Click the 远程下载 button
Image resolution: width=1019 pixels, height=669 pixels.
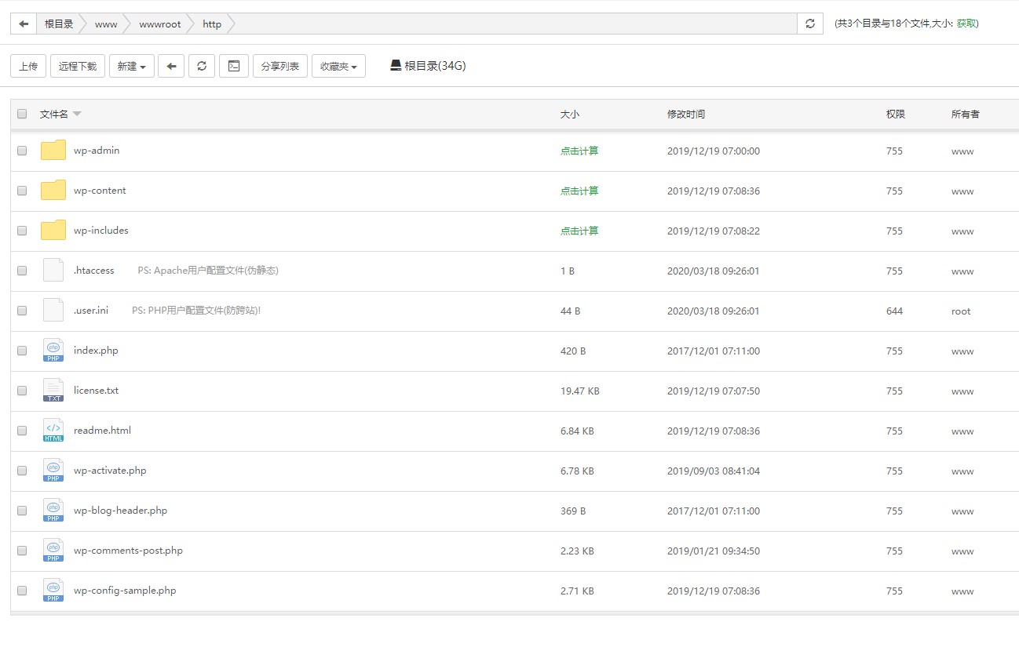(x=78, y=66)
